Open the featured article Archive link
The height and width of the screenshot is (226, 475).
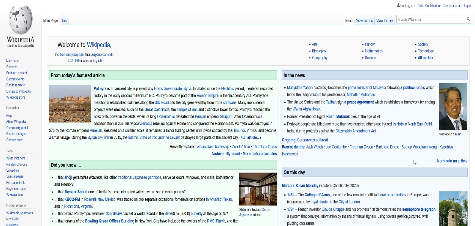(x=217, y=154)
